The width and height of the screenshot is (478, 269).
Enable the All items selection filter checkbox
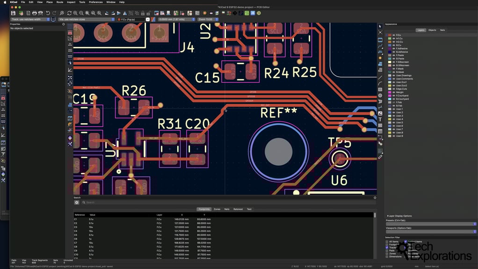(387, 241)
